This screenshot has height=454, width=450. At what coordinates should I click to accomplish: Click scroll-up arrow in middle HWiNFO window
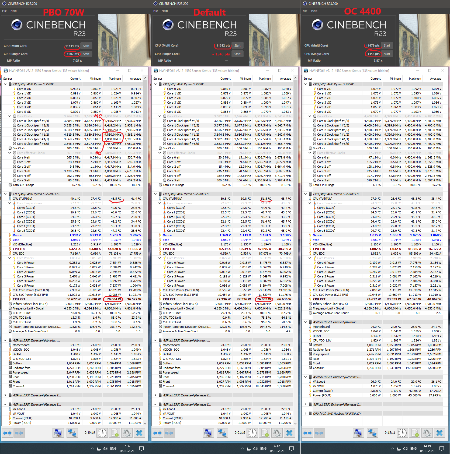pos(296,78)
